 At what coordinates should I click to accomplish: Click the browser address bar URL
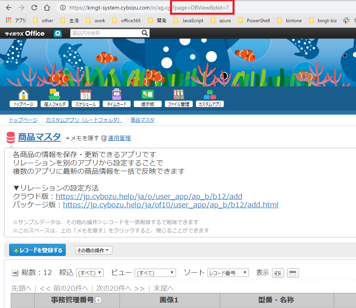tap(149, 8)
